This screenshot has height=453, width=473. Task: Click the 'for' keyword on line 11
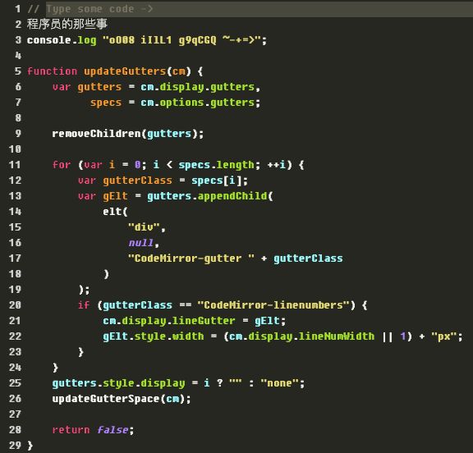click(x=62, y=165)
